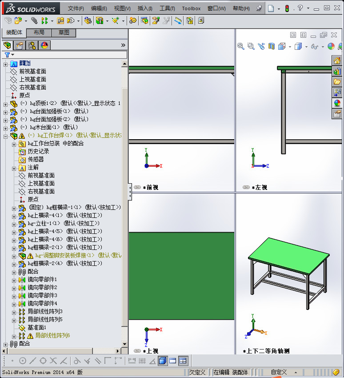Expand the panel tabs chevron »,

point(123,45)
